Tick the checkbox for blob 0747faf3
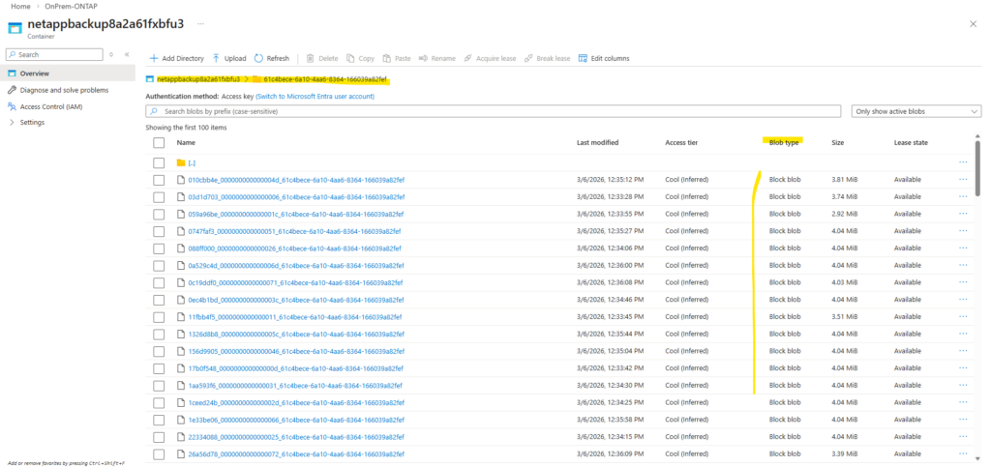Screen dimensions: 991x467 [x=159, y=231]
